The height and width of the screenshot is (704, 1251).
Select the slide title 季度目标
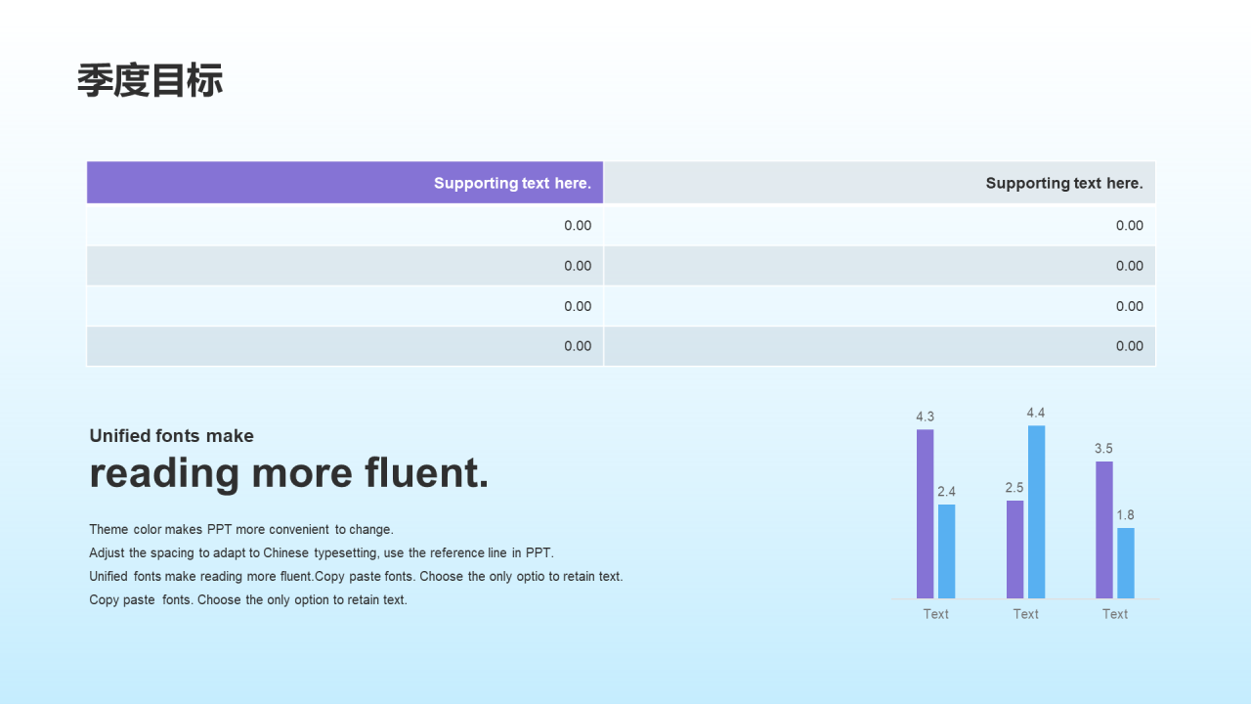click(x=151, y=81)
